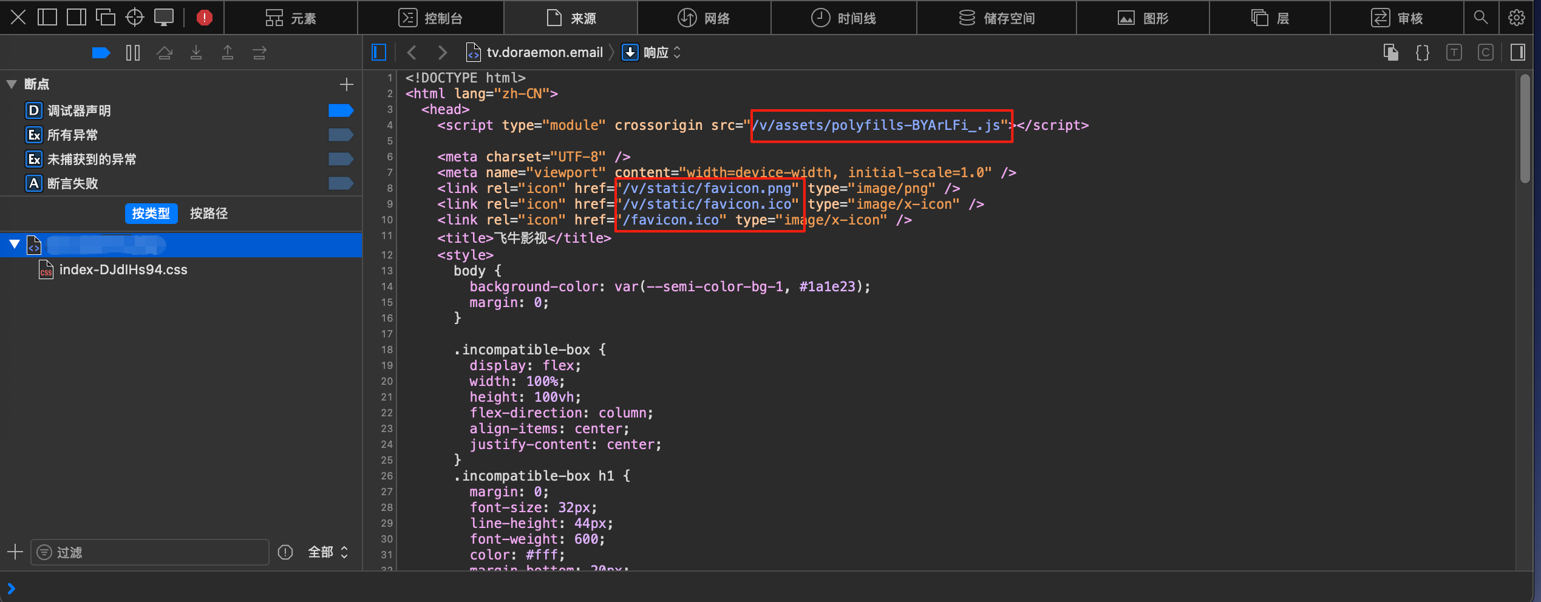The height and width of the screenshot is (602, 1541).
Task: Open the 全部 resource type dropdown
Action: tap(328, 552)
